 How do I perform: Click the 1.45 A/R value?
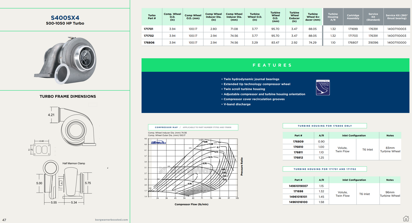(x=321, y=197)
